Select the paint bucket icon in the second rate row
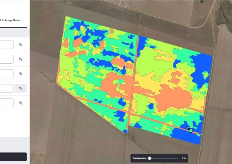 pyautogui.click(x=21, y=59)
